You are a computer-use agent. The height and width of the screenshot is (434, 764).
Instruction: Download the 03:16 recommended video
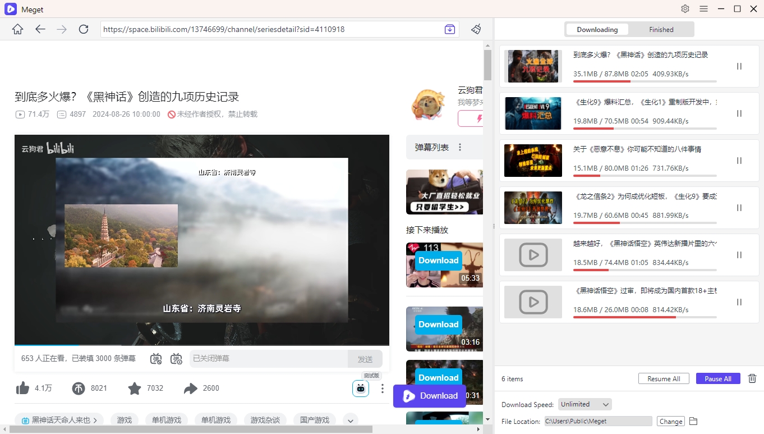coord(439,325)
